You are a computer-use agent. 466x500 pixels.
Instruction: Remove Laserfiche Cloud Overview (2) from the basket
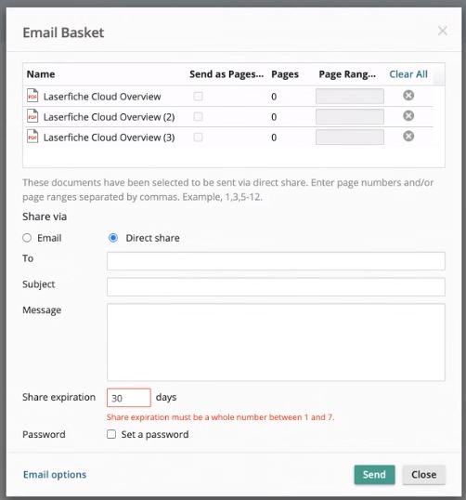408,116
